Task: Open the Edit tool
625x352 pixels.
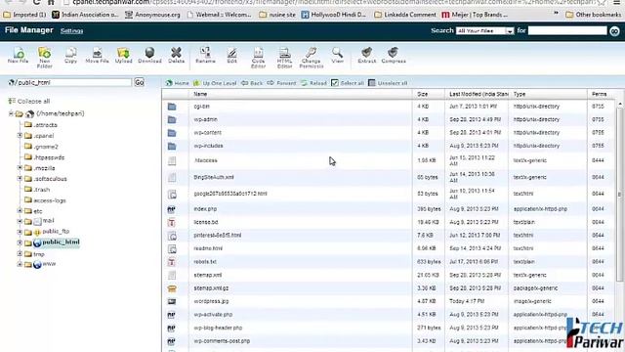Action: 231,55
